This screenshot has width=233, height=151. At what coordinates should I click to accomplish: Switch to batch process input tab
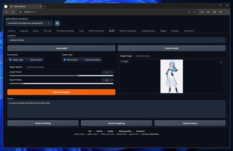(x=143, y=56)
